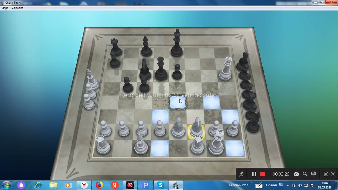Click the Ссылки toolbar label

pyautogui.click(x=271, y=185)
